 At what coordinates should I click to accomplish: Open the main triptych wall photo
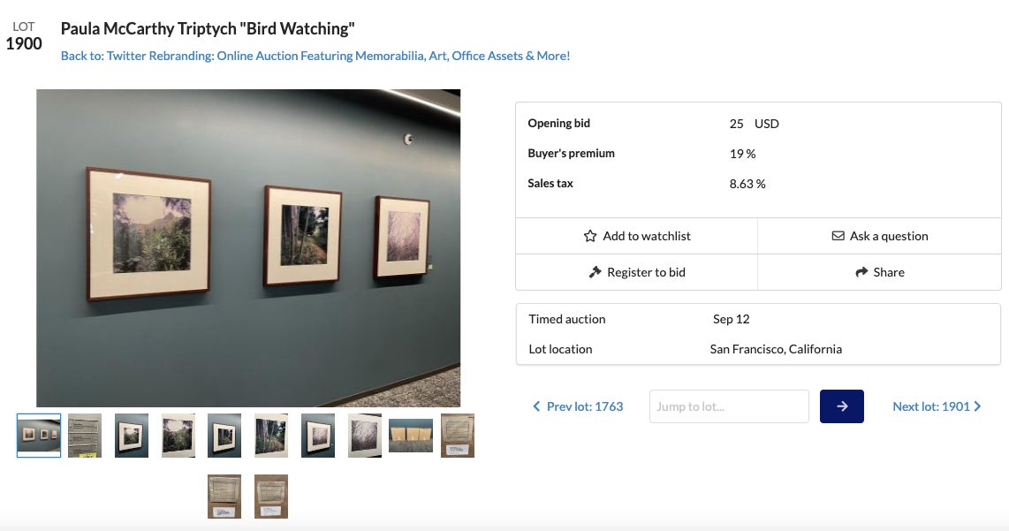coord(248,248)
